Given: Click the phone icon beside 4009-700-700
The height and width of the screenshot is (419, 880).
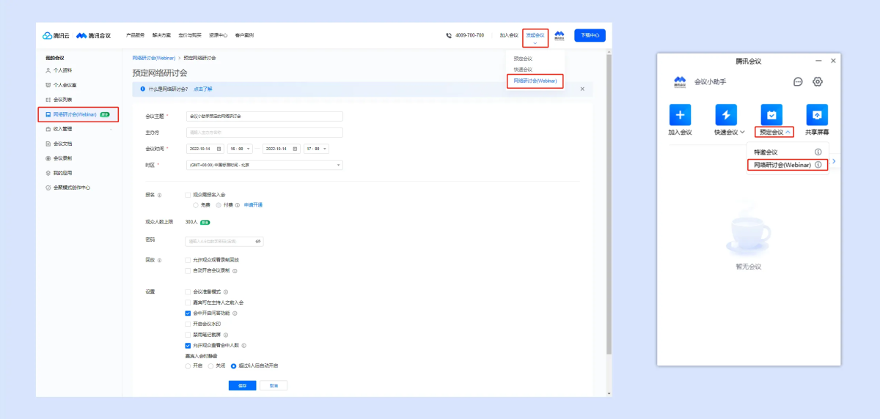Looking at the screenshot, I should click(x=449, y=35).
